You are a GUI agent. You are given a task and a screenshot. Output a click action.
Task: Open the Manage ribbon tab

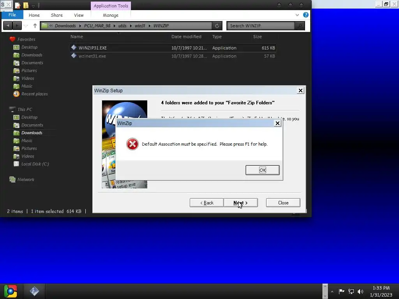(111, 15)
